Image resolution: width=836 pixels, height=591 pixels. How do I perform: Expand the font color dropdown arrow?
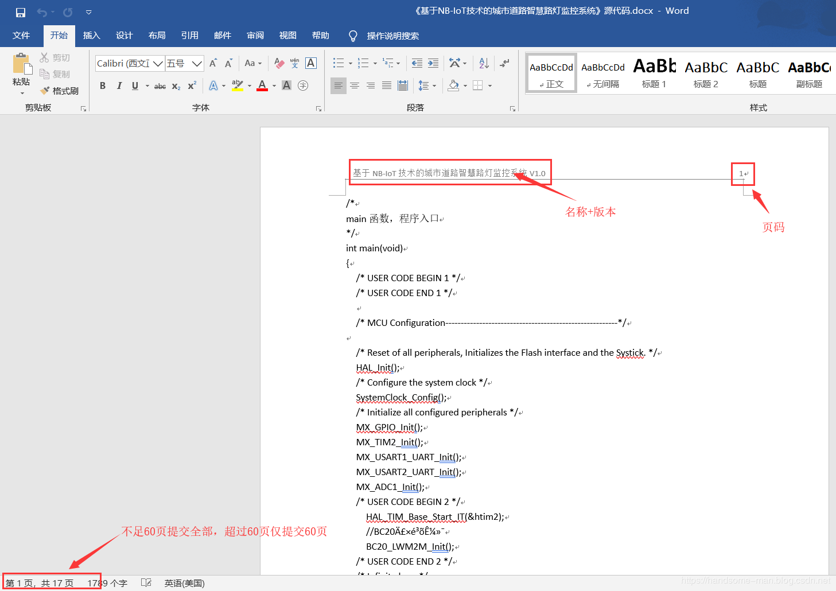coord(274,86)
